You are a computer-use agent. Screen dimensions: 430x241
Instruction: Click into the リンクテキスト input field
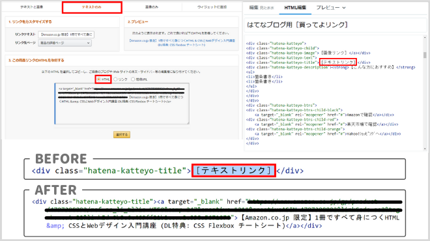[x=66, y=35]
